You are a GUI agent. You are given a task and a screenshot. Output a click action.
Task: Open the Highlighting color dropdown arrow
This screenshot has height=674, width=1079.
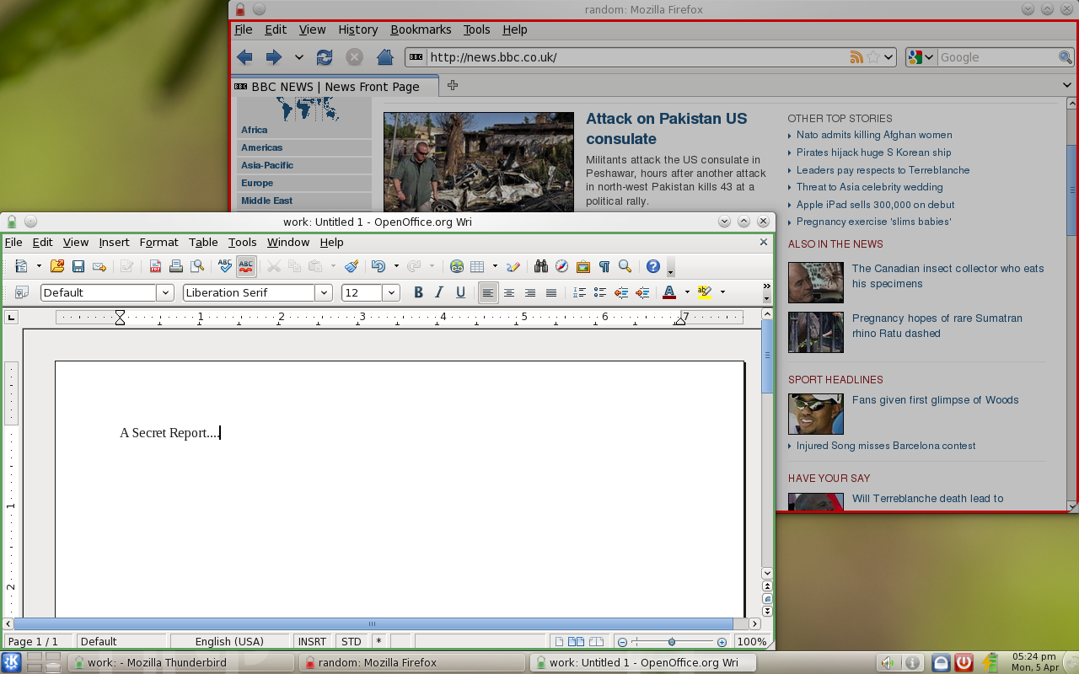point(722,292)
